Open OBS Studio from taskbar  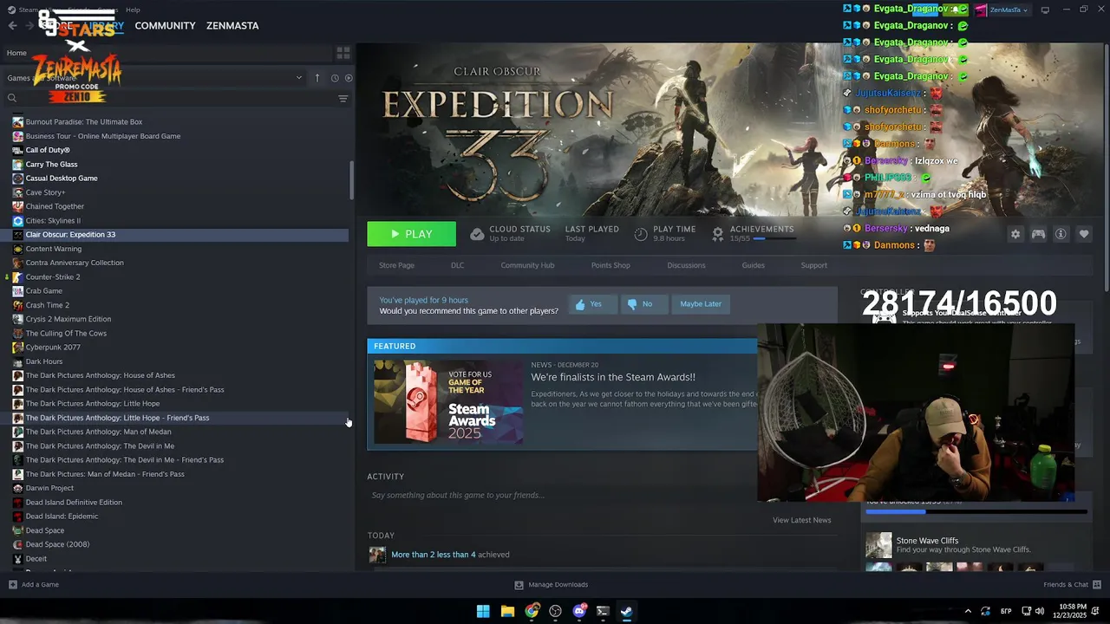coord(555,611)
